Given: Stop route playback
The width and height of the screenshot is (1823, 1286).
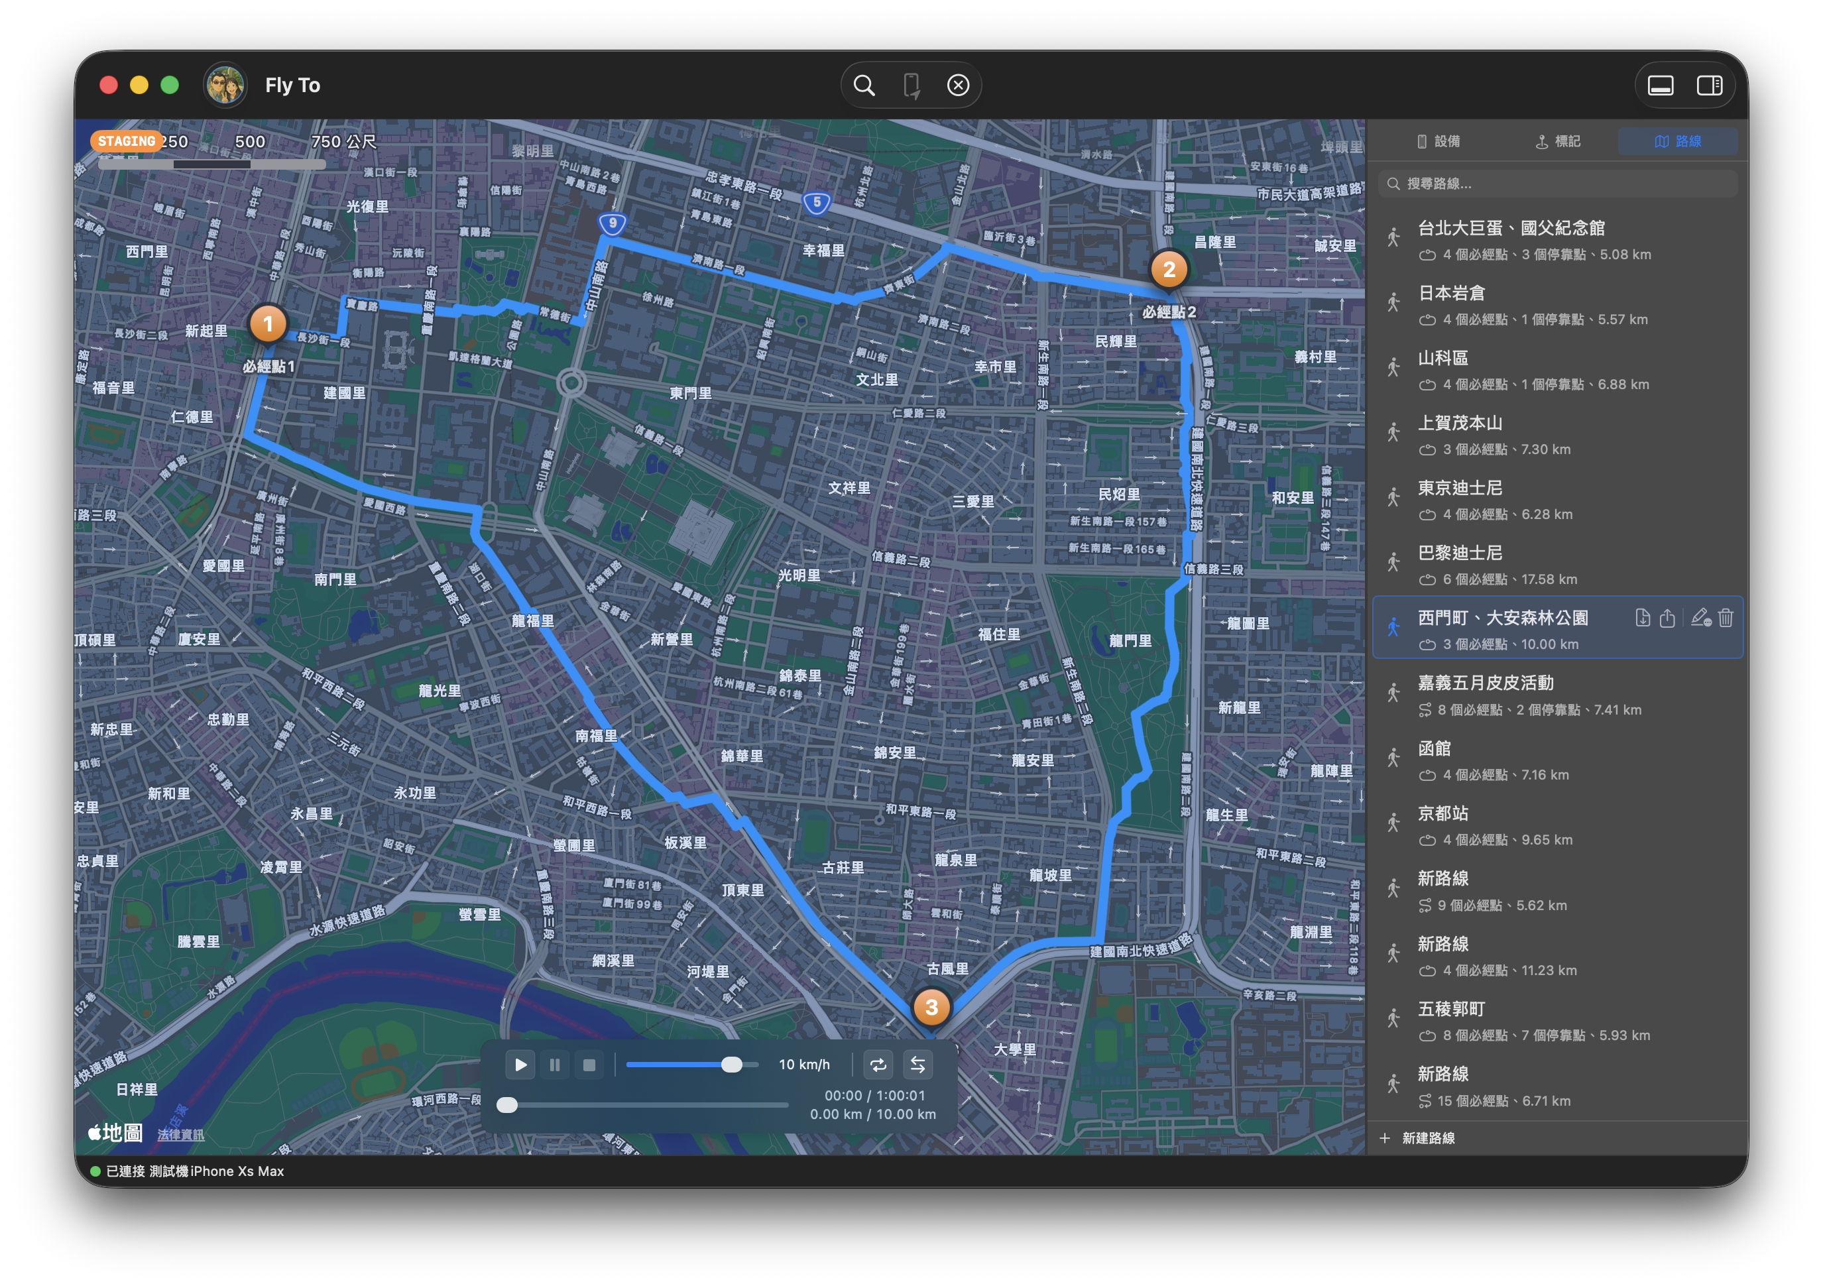Looking at the screenshot, I should tap(589, 1065).
